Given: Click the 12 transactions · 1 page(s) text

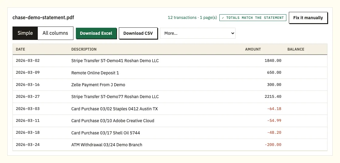Looking at the screenshot, I should (x=192, y=18).
